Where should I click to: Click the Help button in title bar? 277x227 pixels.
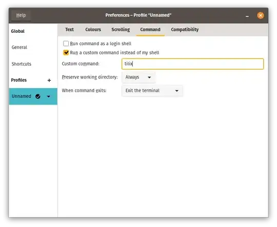click(x=21, y=15)
